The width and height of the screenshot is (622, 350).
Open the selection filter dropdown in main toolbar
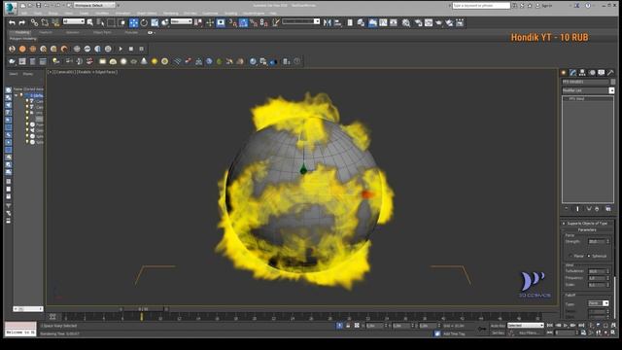[74, 21]
